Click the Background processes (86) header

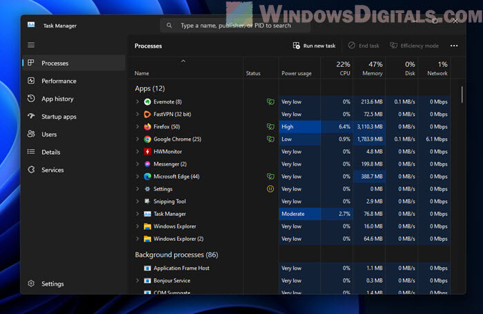[x=177, y=255]
